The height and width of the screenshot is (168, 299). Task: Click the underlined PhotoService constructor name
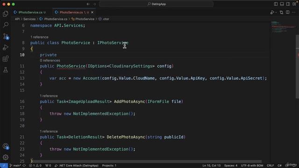click(71, 66)
